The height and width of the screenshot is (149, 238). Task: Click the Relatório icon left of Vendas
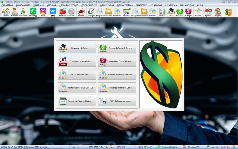117,12
